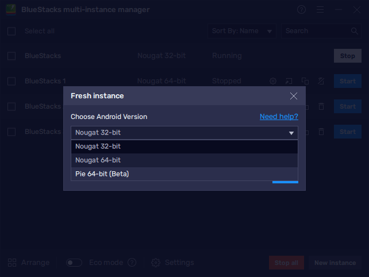The image size is (369, 277).
Task: Open the Sort By: Name dropdown
Action: click(242, 31)
